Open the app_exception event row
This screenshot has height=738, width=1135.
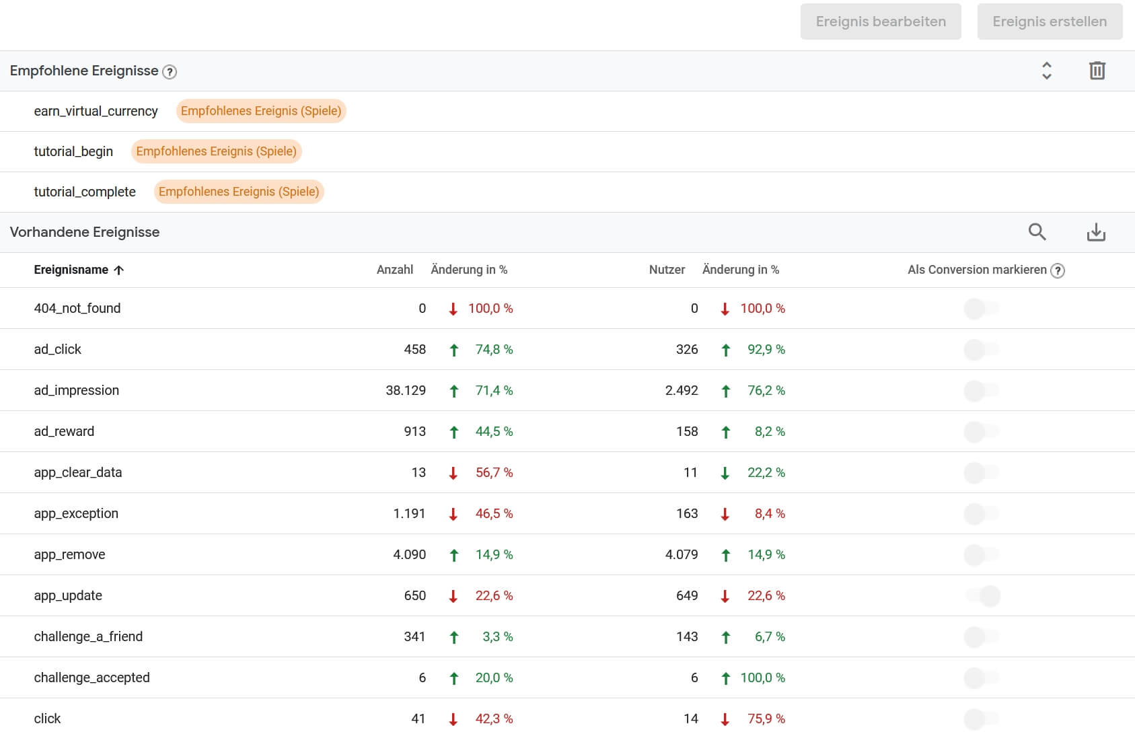pyautogui.click(x=76, y=514)
